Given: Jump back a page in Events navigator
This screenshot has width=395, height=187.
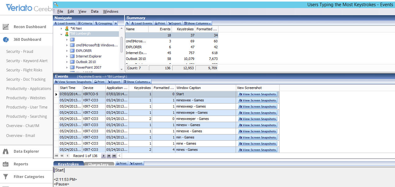Looking at the screenshot, I should 62,156.
